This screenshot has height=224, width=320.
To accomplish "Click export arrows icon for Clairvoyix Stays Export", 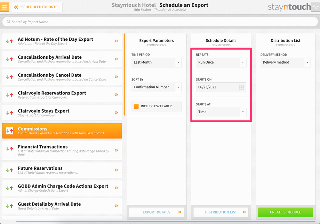I will click(x=9, y=113).
